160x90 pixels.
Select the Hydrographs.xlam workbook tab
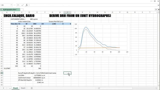pos(10,9)
